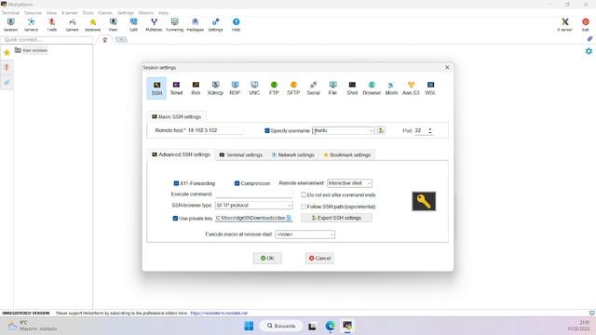
Task: Click the OK button
Action: pyautogui.click(x=267, y=259)
